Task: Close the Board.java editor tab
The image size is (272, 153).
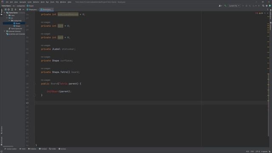Action: pos(52,9)
